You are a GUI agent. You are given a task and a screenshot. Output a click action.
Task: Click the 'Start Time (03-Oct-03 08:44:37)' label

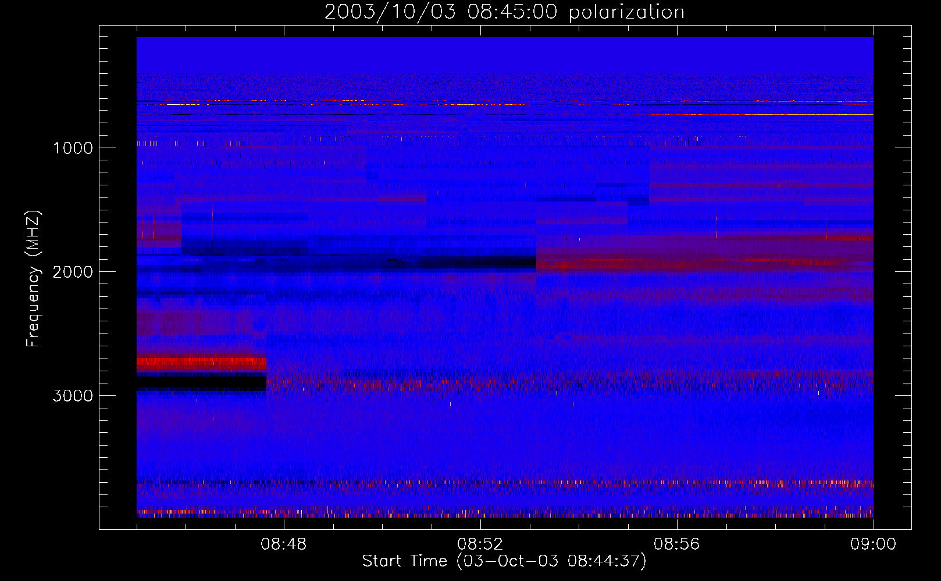coord(504,561)
